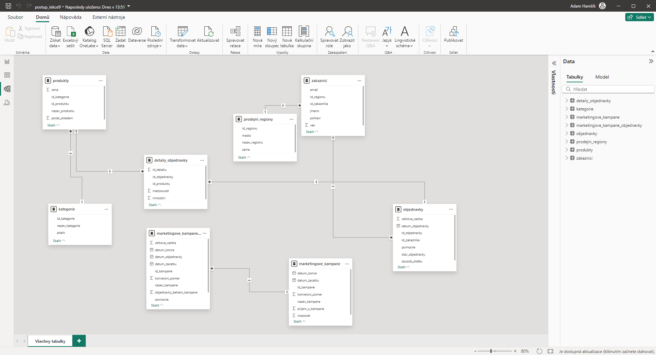
Task: Click the Hledat search field
Action: point(608,89)
